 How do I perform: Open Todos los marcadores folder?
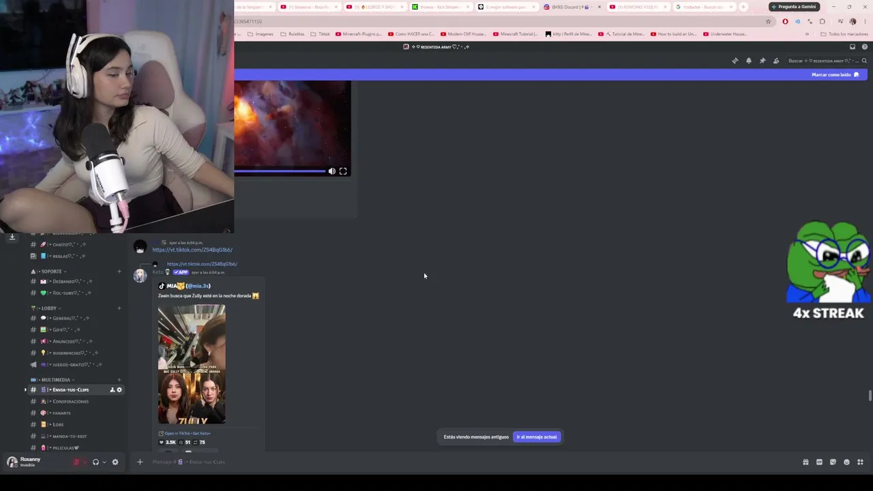click(844, 34)
